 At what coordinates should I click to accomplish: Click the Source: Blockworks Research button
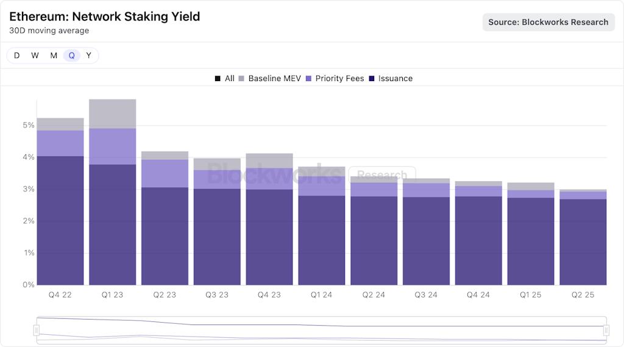click(x=548, y=23)
